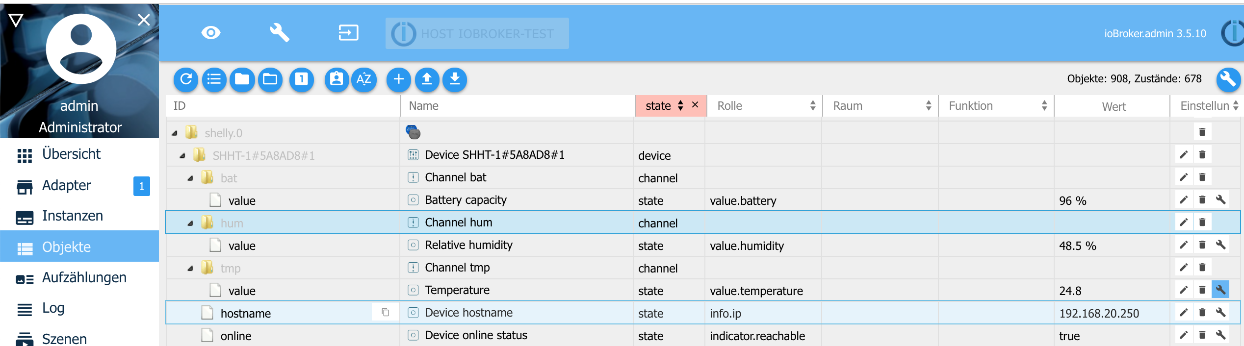
Task: Edit the Channel bat row
Action: (x=1184, y=177)
